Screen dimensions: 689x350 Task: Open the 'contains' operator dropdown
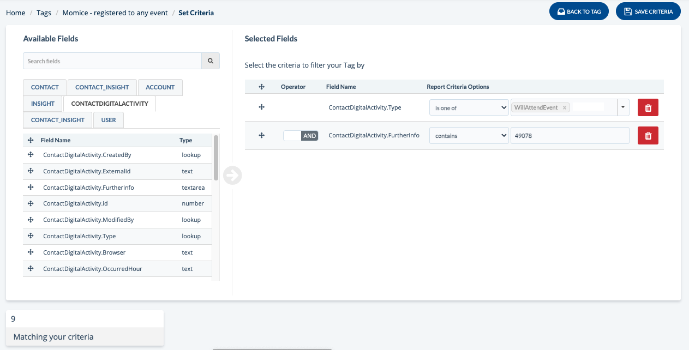point(469,136)
